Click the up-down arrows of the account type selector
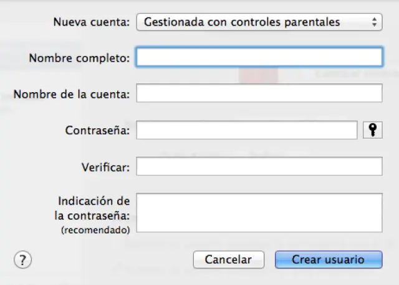The height and width of the screenshot is (285, 399). tap(374, 22)
